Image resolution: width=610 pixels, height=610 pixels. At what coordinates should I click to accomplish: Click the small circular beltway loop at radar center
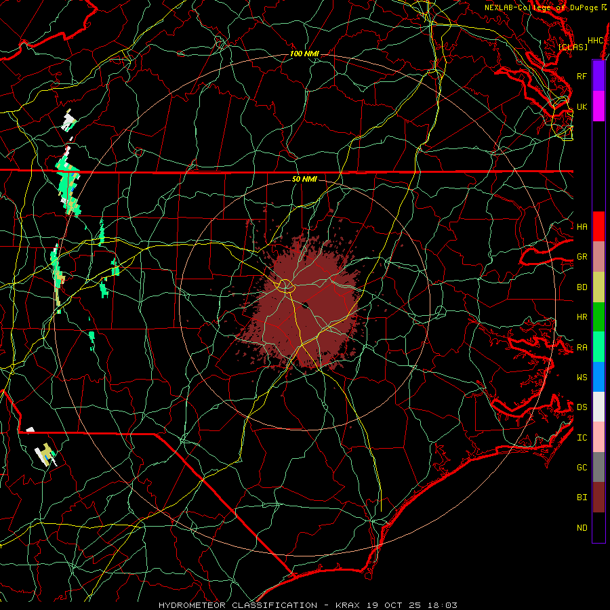286,286
